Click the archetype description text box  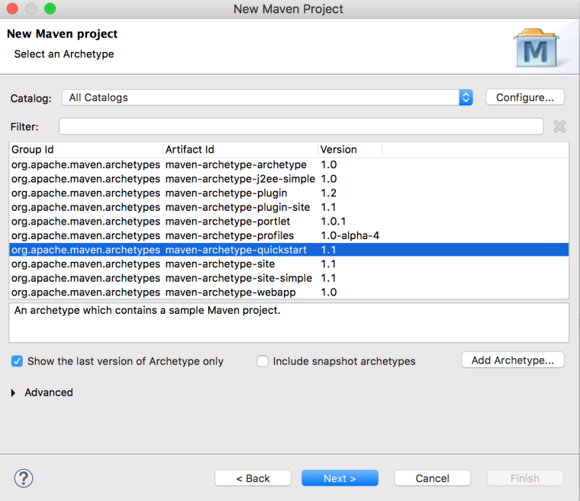coord(289,323)
